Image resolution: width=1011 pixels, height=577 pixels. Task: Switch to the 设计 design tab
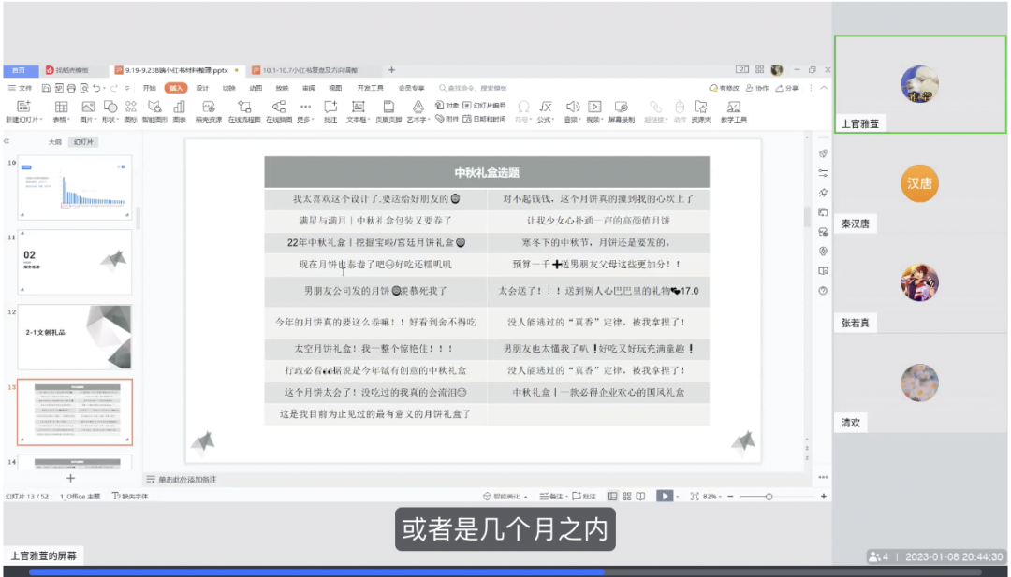point(202,88)
